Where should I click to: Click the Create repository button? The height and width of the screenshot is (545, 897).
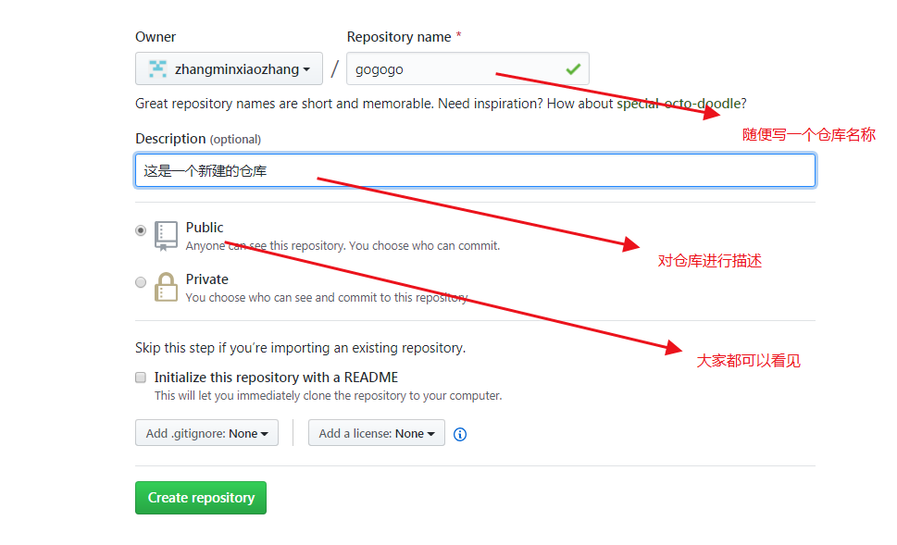point(201,498)
